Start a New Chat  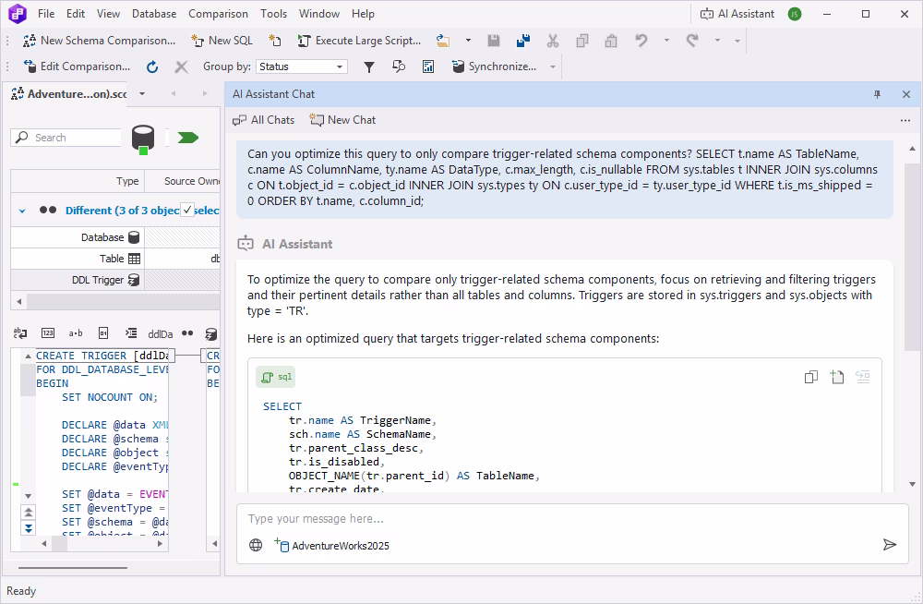click(x=342, y=120)
